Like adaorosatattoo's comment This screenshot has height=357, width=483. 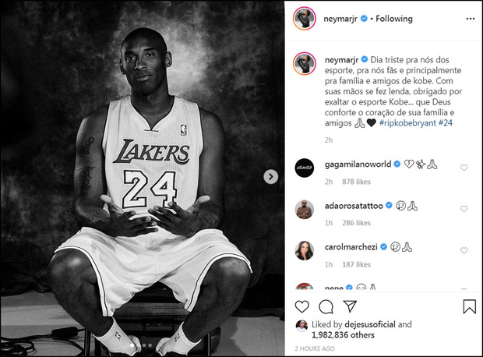pyautogui.click(x=464, y=209)
